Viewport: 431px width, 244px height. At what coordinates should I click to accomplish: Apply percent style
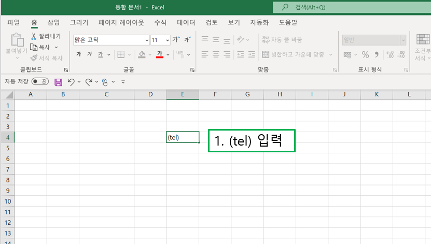point(365,54)
